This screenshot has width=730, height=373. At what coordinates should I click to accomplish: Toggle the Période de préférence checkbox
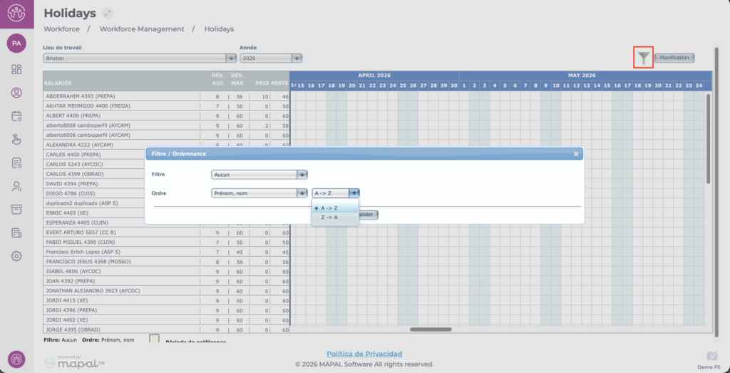point(154,339)
